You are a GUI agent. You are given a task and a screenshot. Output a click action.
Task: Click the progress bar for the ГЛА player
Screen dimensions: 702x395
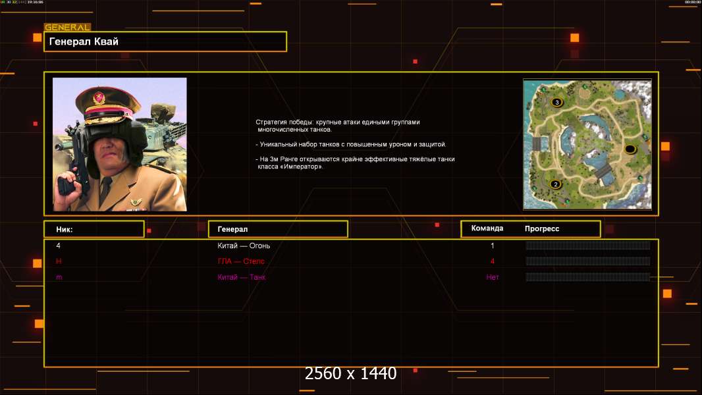(x=587, y=261)
